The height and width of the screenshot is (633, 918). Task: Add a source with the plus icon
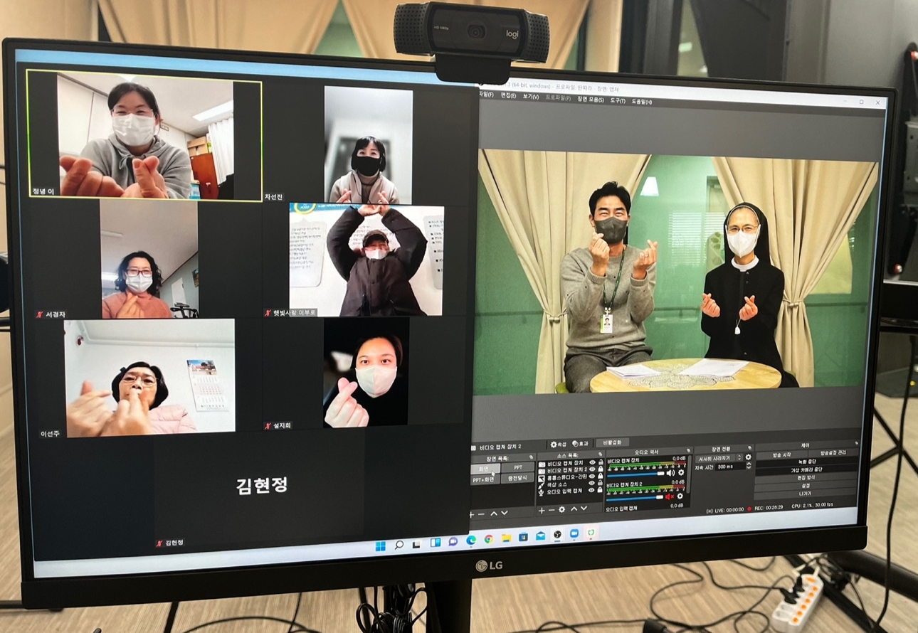pyautogui.click(x=542, y=510)
